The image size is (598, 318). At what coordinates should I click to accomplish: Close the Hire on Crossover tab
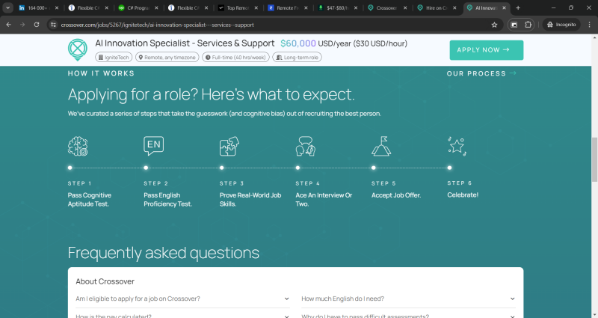(x=454, y=7)
